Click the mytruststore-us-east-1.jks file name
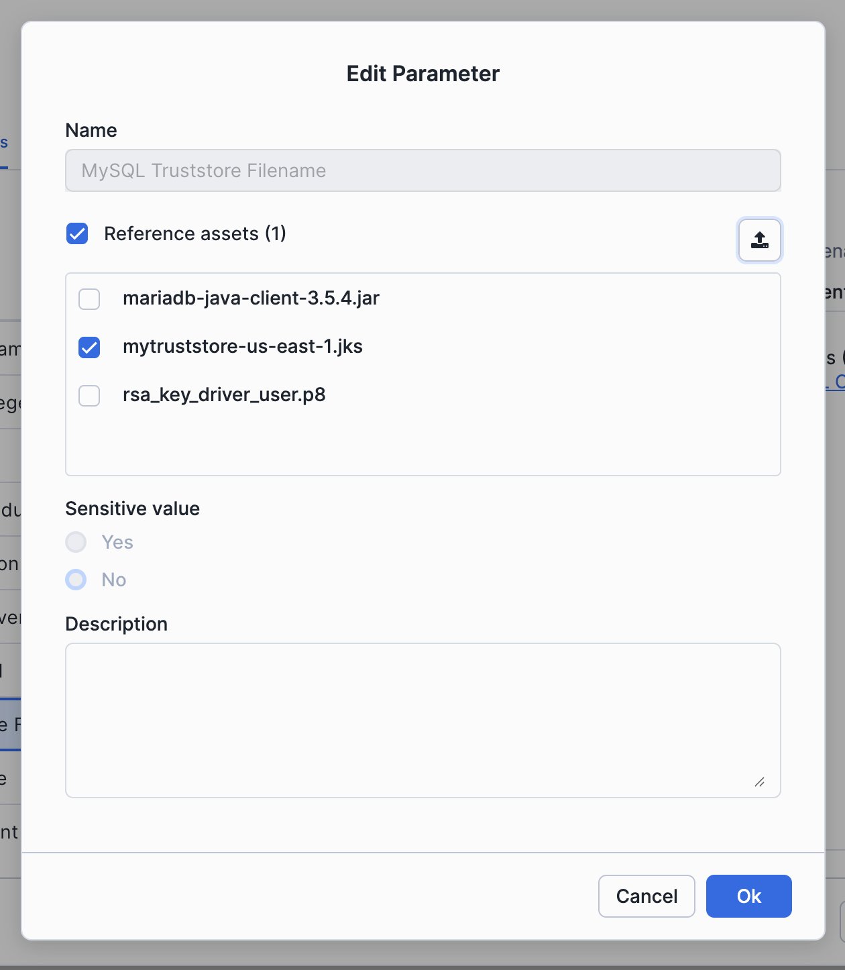The image size is (845, 970). [x=243, y=347]
